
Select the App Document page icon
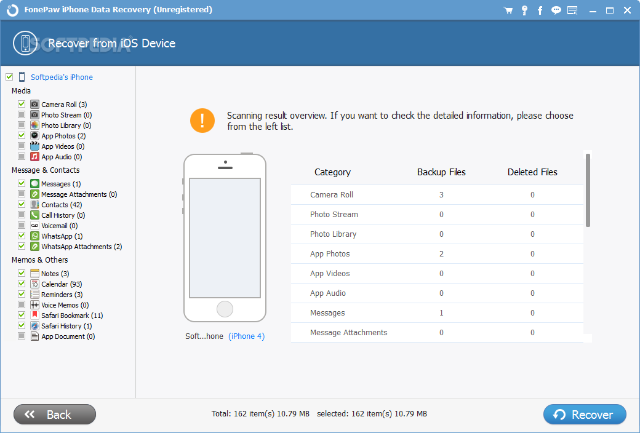pos(34,336)
